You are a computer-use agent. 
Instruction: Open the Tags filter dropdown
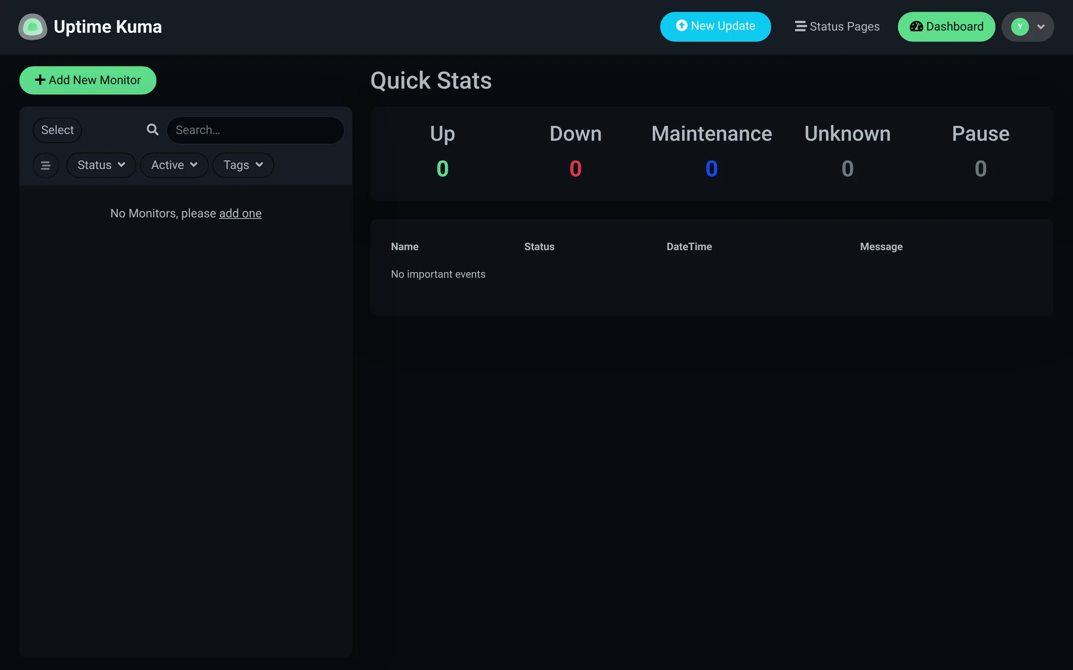[243, 165]
